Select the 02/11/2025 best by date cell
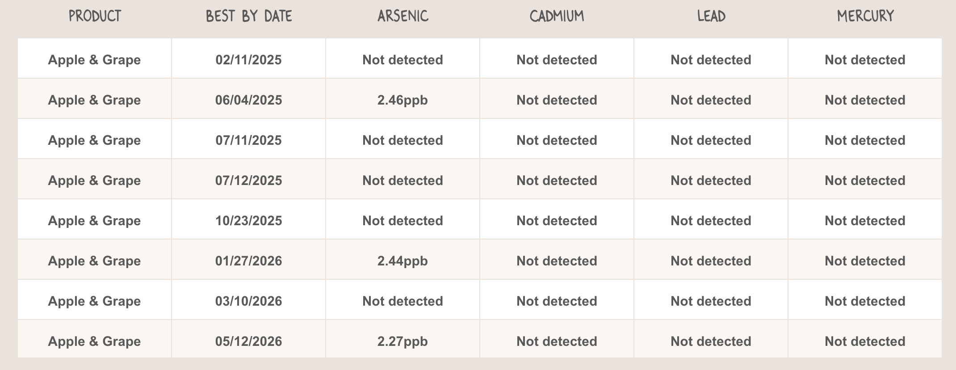 click(249, 60)
